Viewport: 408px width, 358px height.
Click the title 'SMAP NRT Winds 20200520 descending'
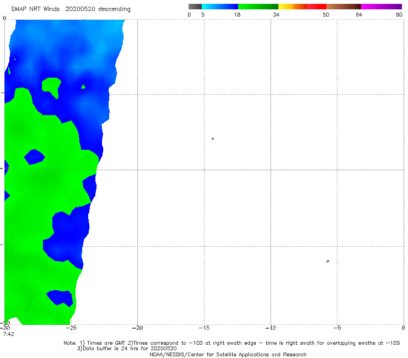(x=71, y=9)
